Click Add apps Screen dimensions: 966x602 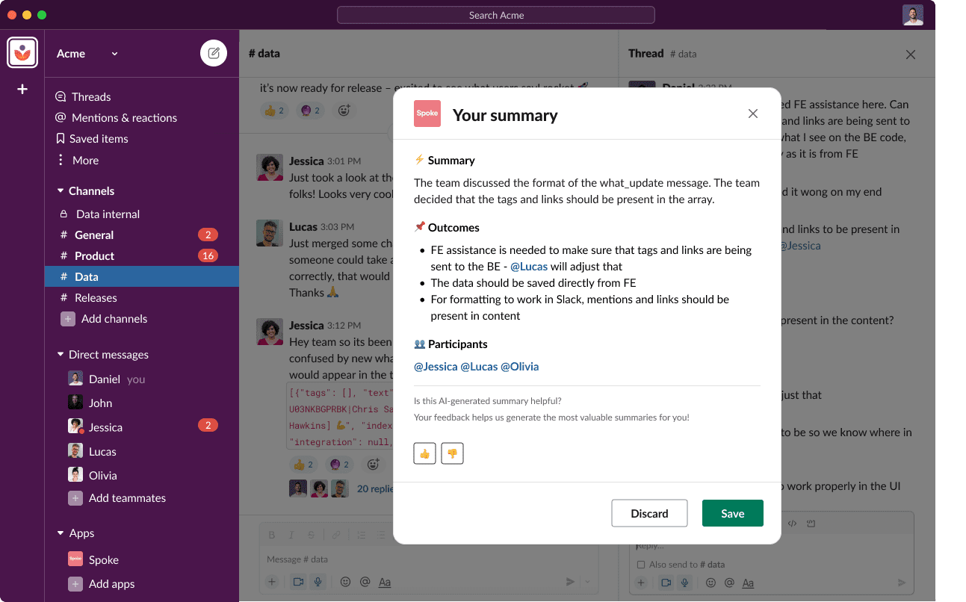pyautogui.click(x=102, y=584)
